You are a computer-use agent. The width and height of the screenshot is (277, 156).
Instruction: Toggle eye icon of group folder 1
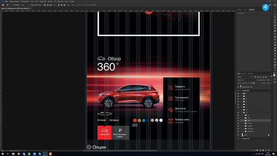(x=238, y=94)
